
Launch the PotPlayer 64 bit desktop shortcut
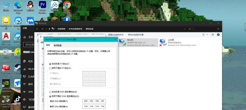coord(6,23)
